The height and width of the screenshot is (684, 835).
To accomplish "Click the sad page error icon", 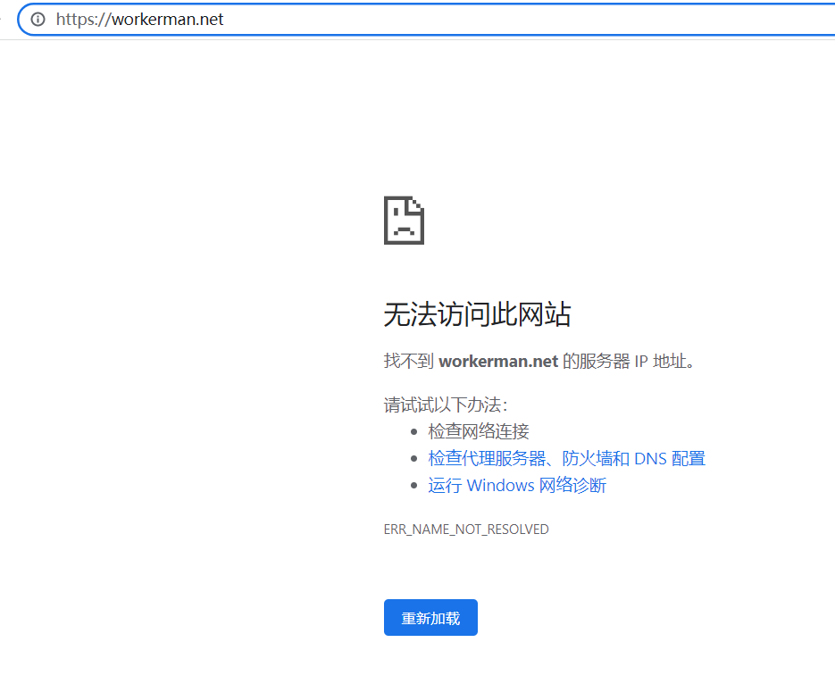I will pyautogui.click(x=405, y=221).
